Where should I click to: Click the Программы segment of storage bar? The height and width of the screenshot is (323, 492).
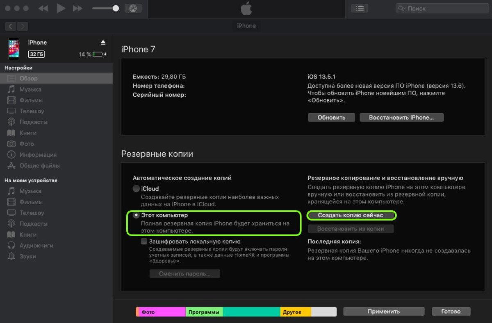(204, 312)
